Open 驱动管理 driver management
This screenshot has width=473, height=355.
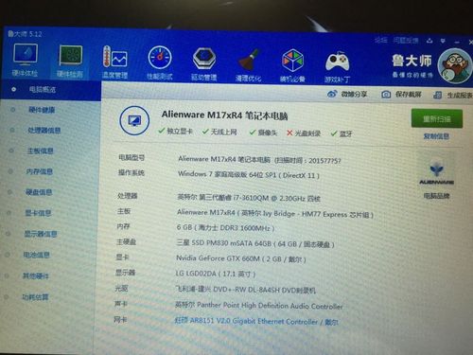[x=204, y=64]
